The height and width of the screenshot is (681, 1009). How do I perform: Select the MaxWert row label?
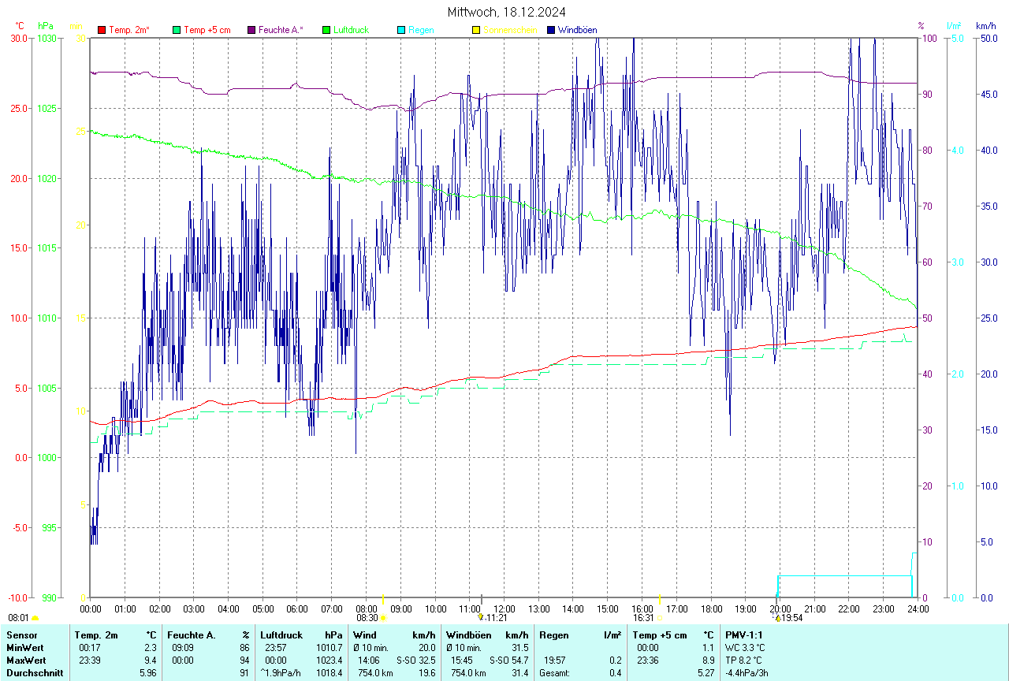click(25, 660)
